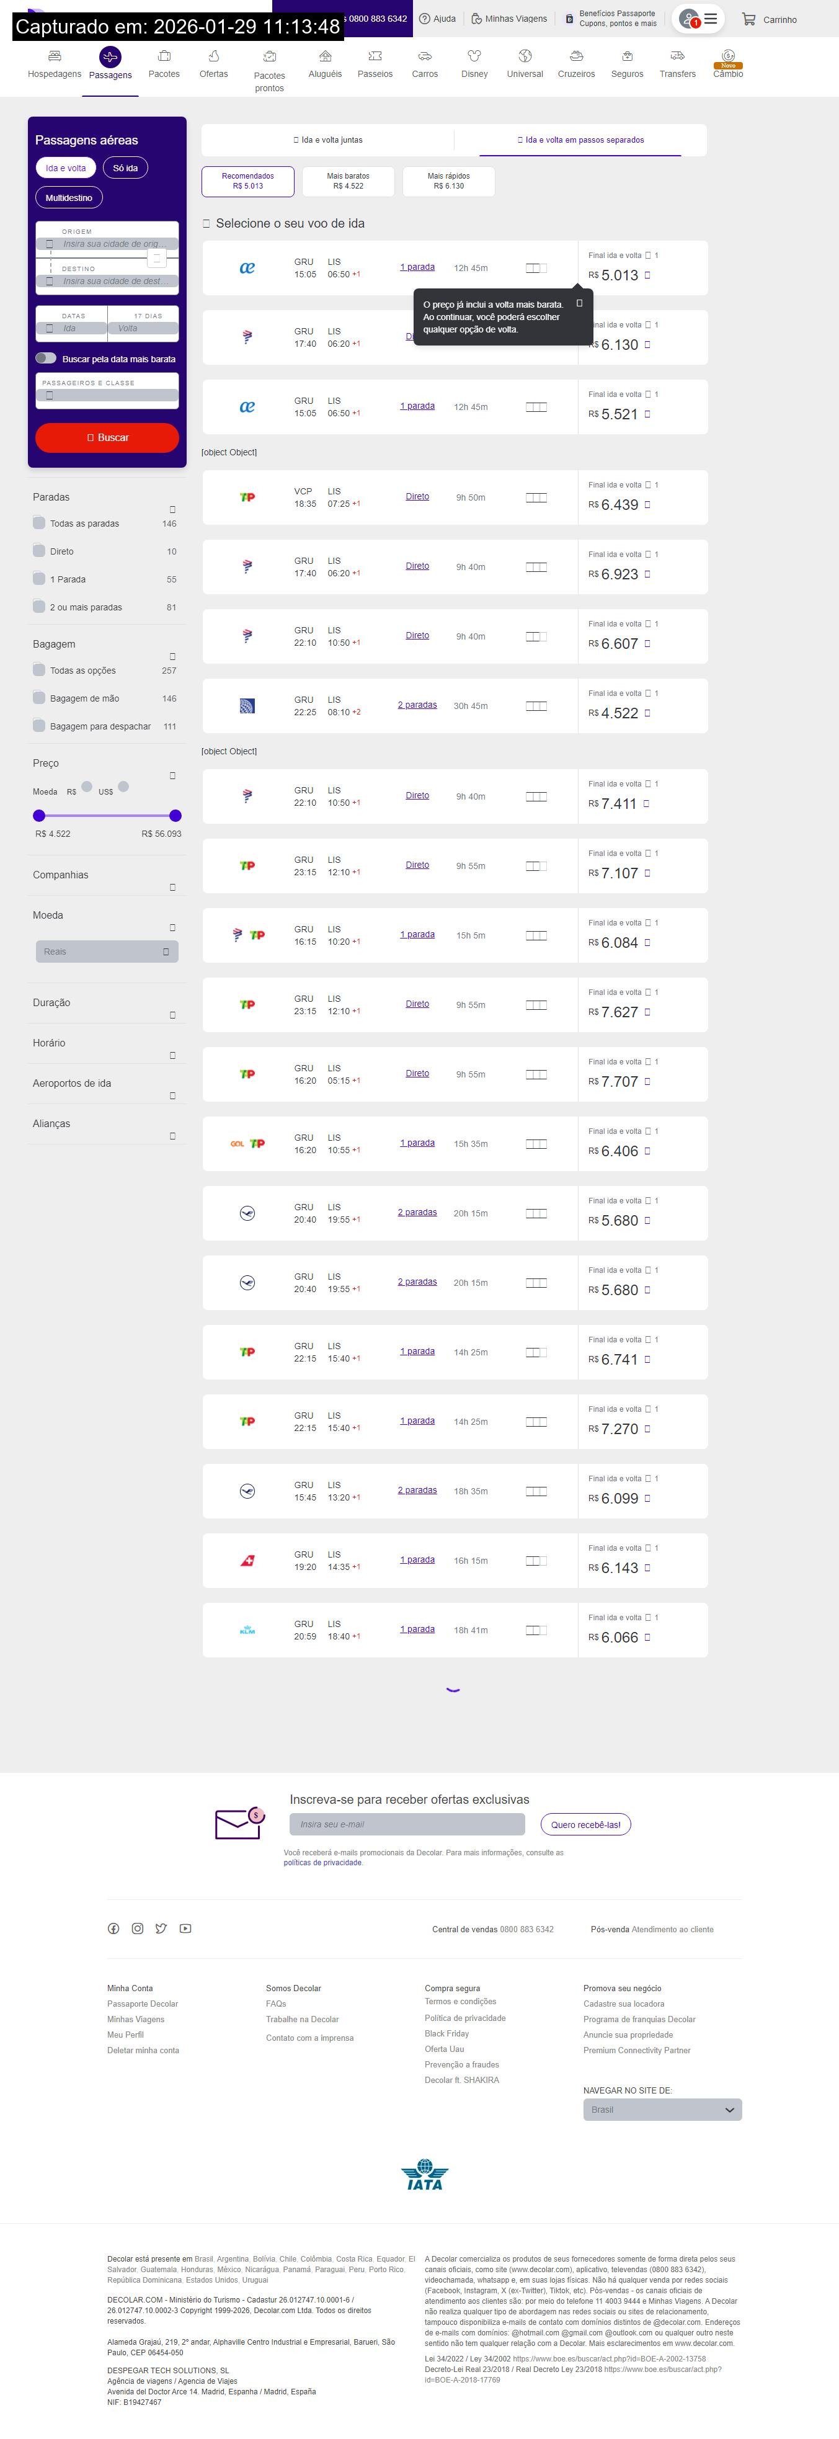Check the Direto stops filter checkbox
Viewport: 839px width, 2439px height.
click(x=39, y=551)
